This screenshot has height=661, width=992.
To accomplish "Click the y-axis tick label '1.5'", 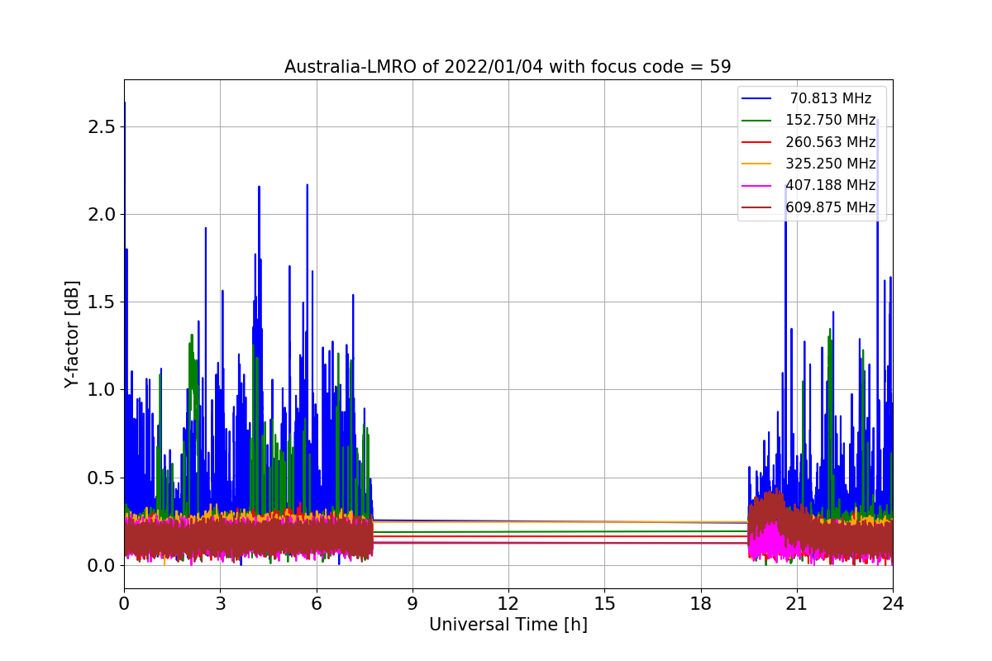I will pyautogui.click(x=103, y=302).
